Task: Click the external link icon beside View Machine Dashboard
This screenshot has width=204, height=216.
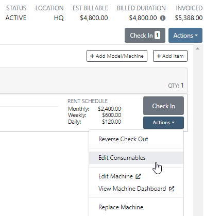Action: point(172,189)
